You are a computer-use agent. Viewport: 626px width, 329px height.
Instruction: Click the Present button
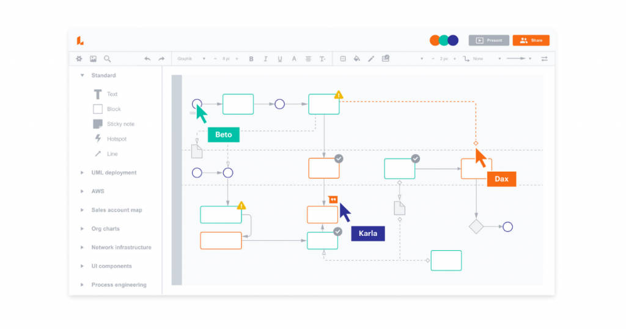click(488, 40)
